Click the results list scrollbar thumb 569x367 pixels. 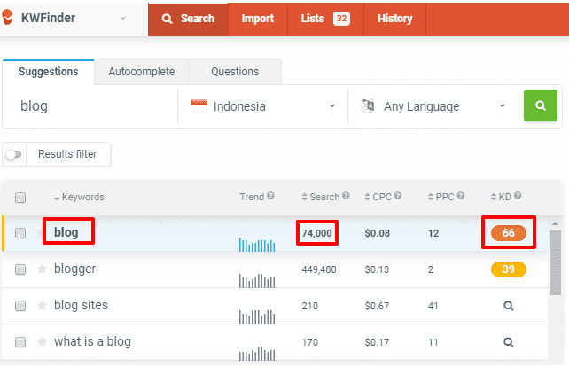555,262
